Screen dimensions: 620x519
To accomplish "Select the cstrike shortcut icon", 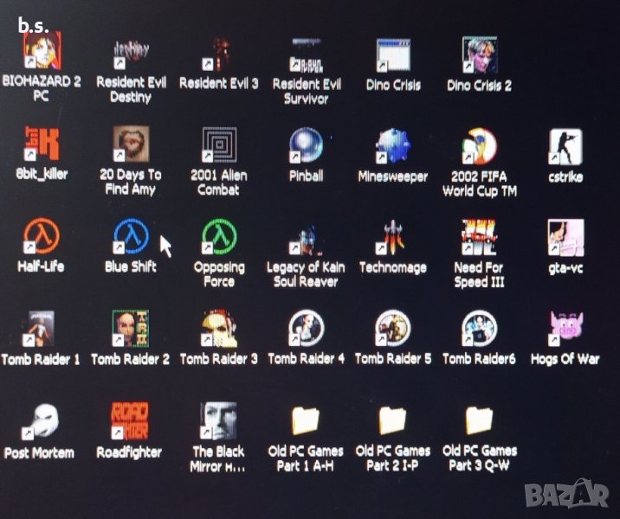I will 565,147.
